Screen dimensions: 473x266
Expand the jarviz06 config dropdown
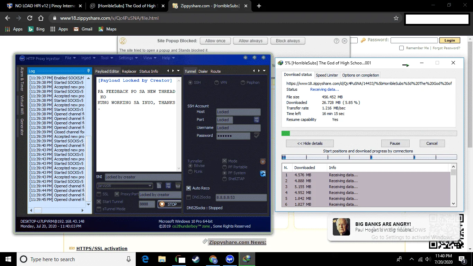(x=150, y=186)
